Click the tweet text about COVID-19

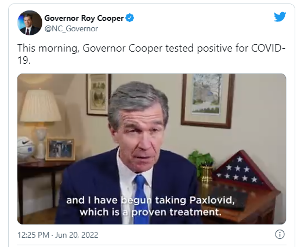click(x=151, y=54)
